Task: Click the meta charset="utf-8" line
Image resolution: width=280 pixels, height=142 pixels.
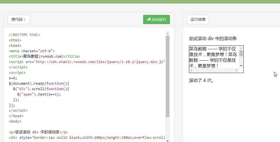Action: click(x=32, y=51)
